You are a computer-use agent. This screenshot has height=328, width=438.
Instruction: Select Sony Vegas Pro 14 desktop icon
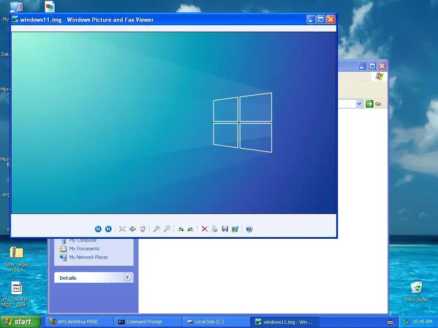(16, 259)
